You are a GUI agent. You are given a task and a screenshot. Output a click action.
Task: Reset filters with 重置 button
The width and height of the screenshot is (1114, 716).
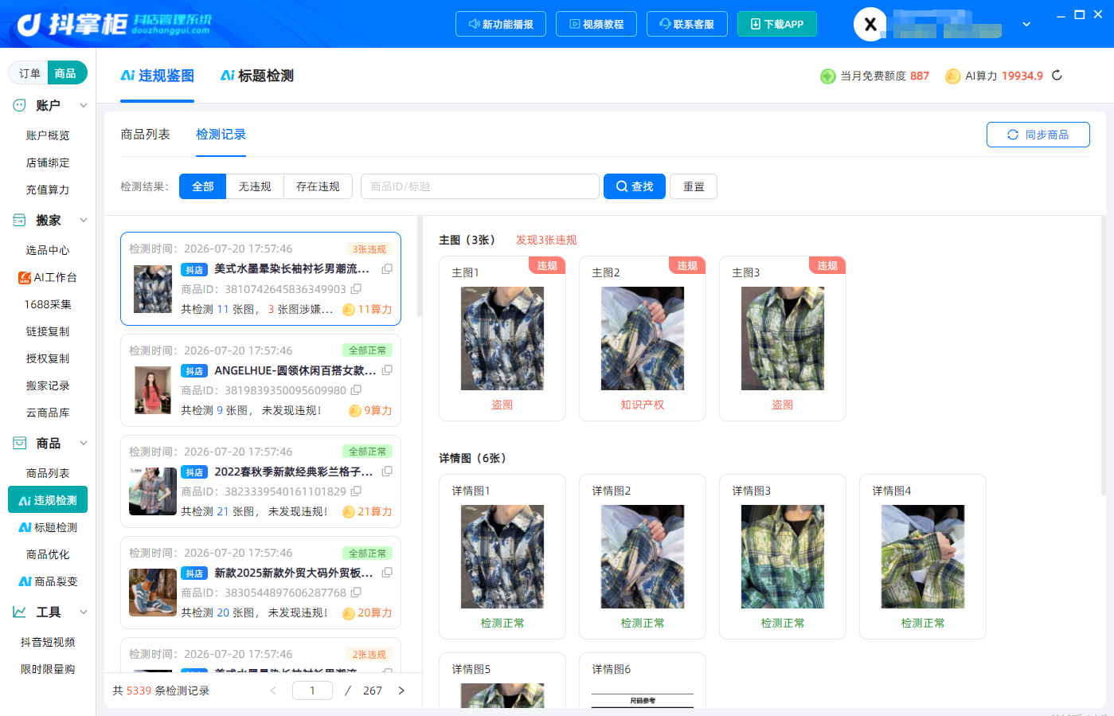(x=694, y=186)
